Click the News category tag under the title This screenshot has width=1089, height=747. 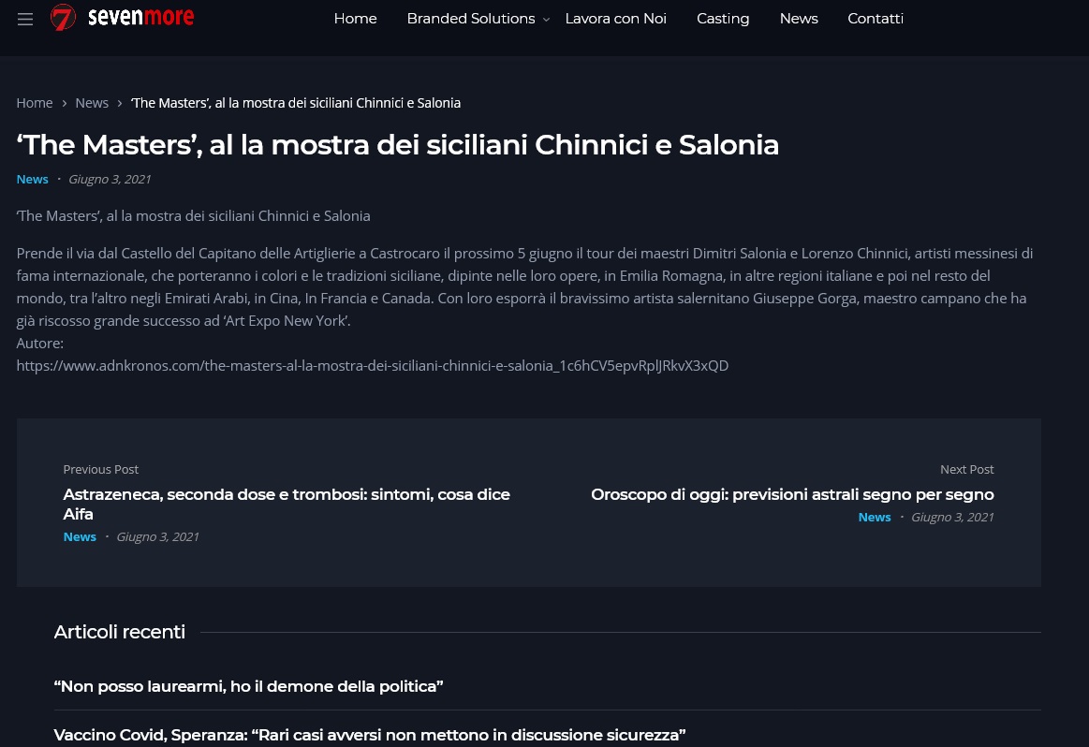[32, 179]
